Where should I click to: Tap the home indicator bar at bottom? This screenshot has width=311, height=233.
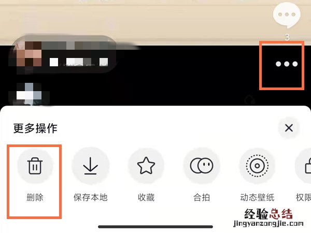coord(155,226)
